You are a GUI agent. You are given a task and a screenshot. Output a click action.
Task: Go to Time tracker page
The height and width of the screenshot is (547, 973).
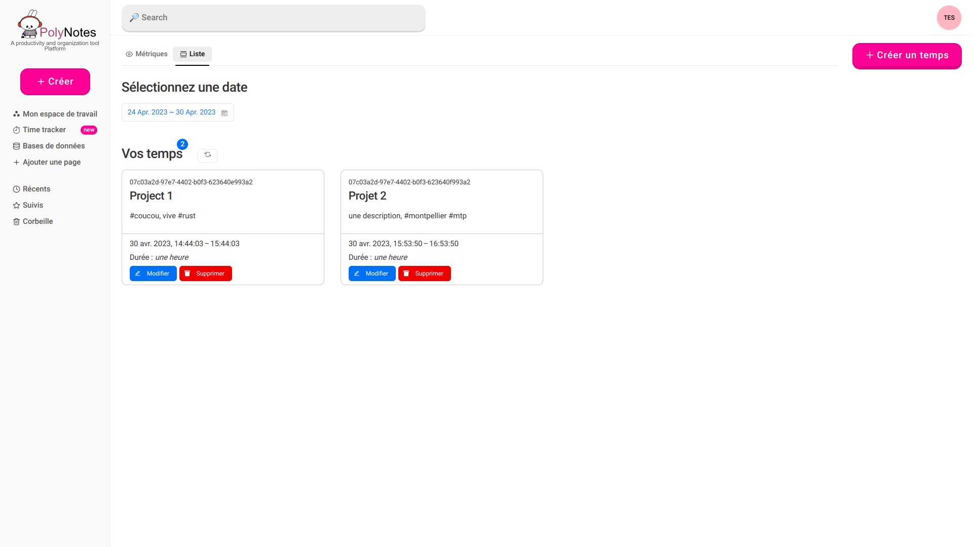(x=44, y=130)
